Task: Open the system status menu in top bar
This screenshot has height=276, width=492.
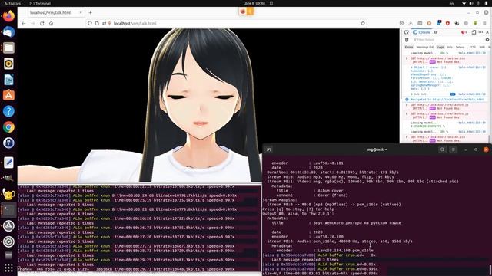Action: click(475, 3)
